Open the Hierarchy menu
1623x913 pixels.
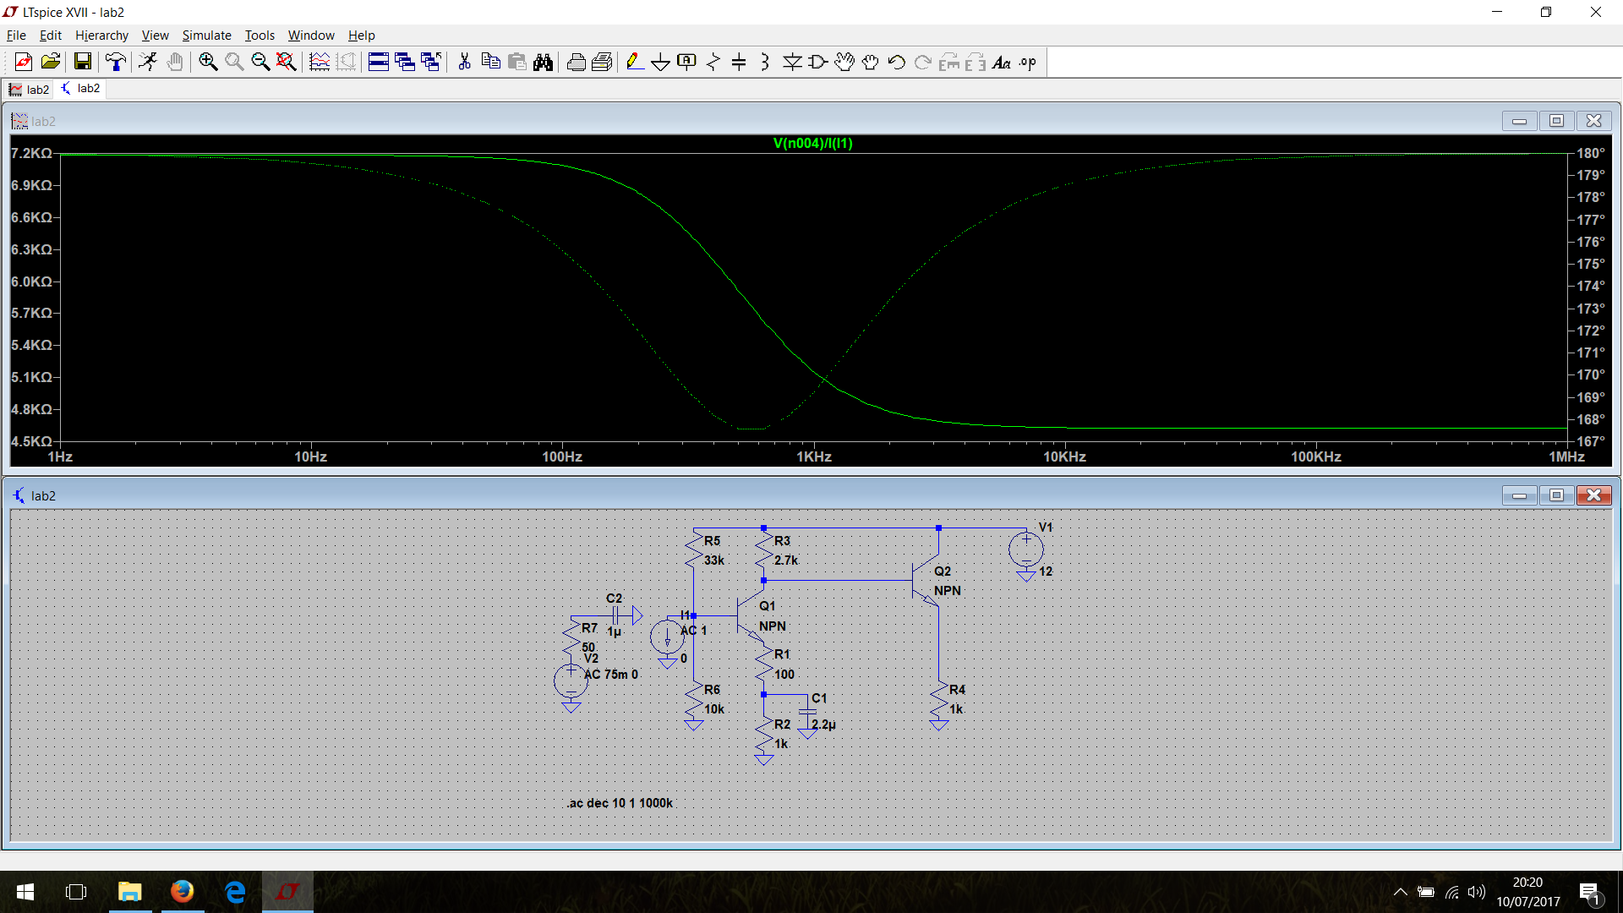[x=101, y=35]
